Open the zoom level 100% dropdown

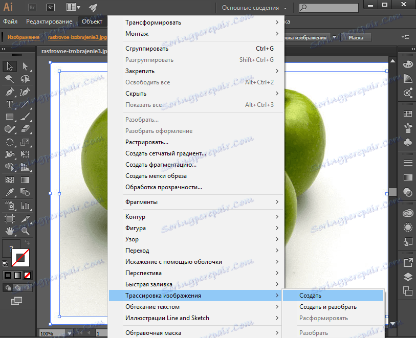(70, 333)
